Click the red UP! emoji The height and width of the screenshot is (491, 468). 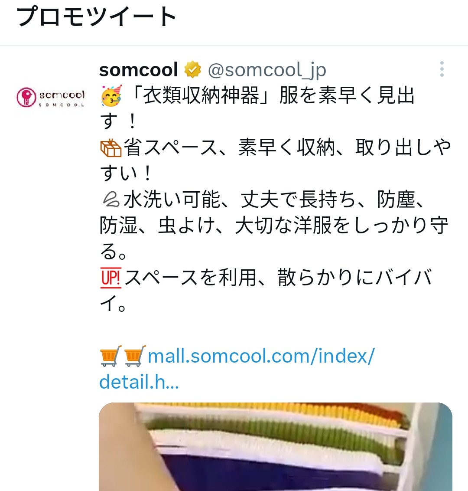click(111, 278)
